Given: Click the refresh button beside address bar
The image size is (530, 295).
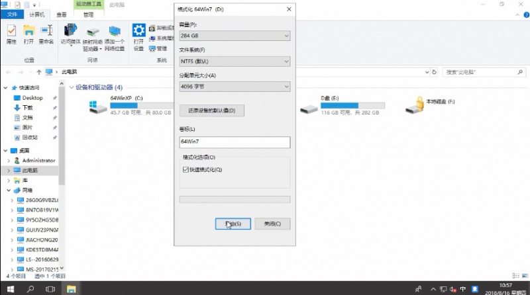Looking at the screenshot, I should 435,72.
